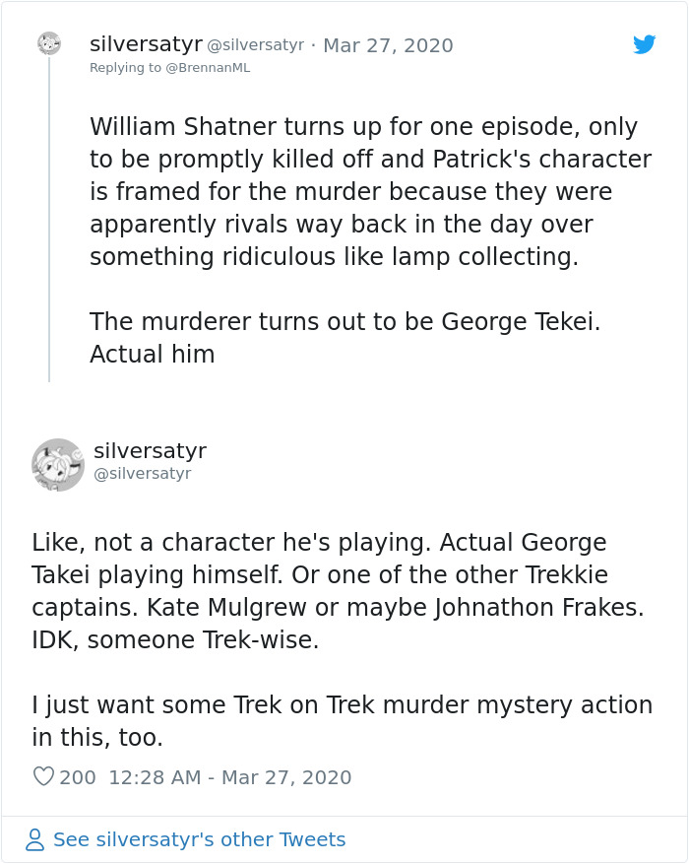
Task: Toggle the heart next to the like count
Action: pyautogui.click(x=43, y=777)
